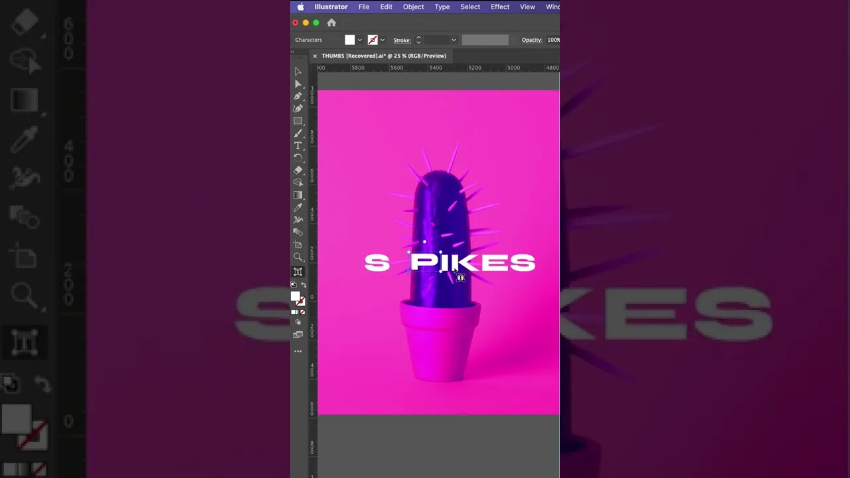Select the Eyedropper tool

(298, 208)
